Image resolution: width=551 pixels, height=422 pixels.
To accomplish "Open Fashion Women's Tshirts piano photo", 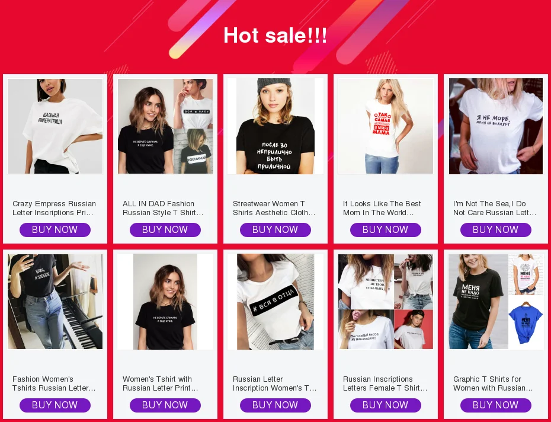I will [x=55, y=302].
